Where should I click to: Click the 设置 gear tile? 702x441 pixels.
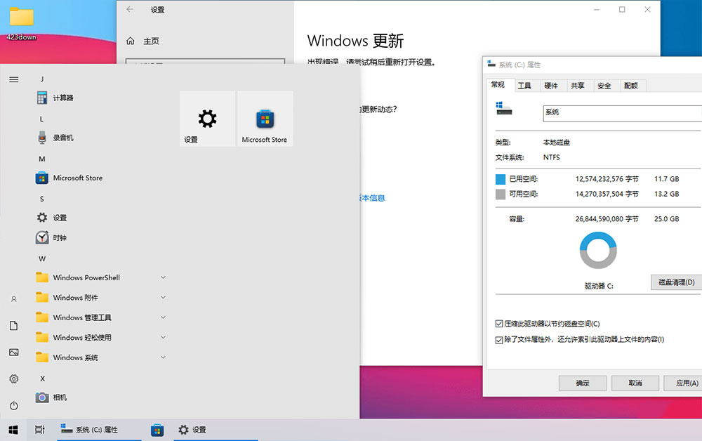207,119
